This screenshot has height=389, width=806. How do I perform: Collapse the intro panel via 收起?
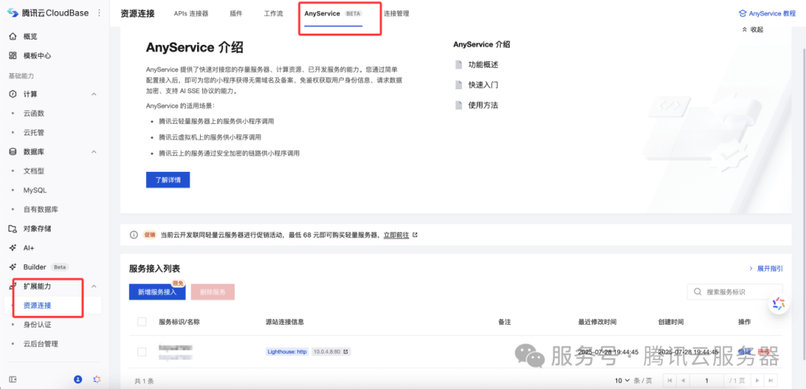752,29
